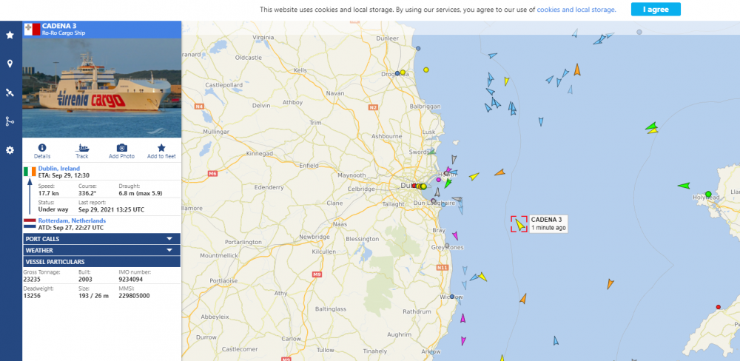Screen dimensions: 740x361
Task: Expand the WEATHER section
Action: (x=101, y=250)
